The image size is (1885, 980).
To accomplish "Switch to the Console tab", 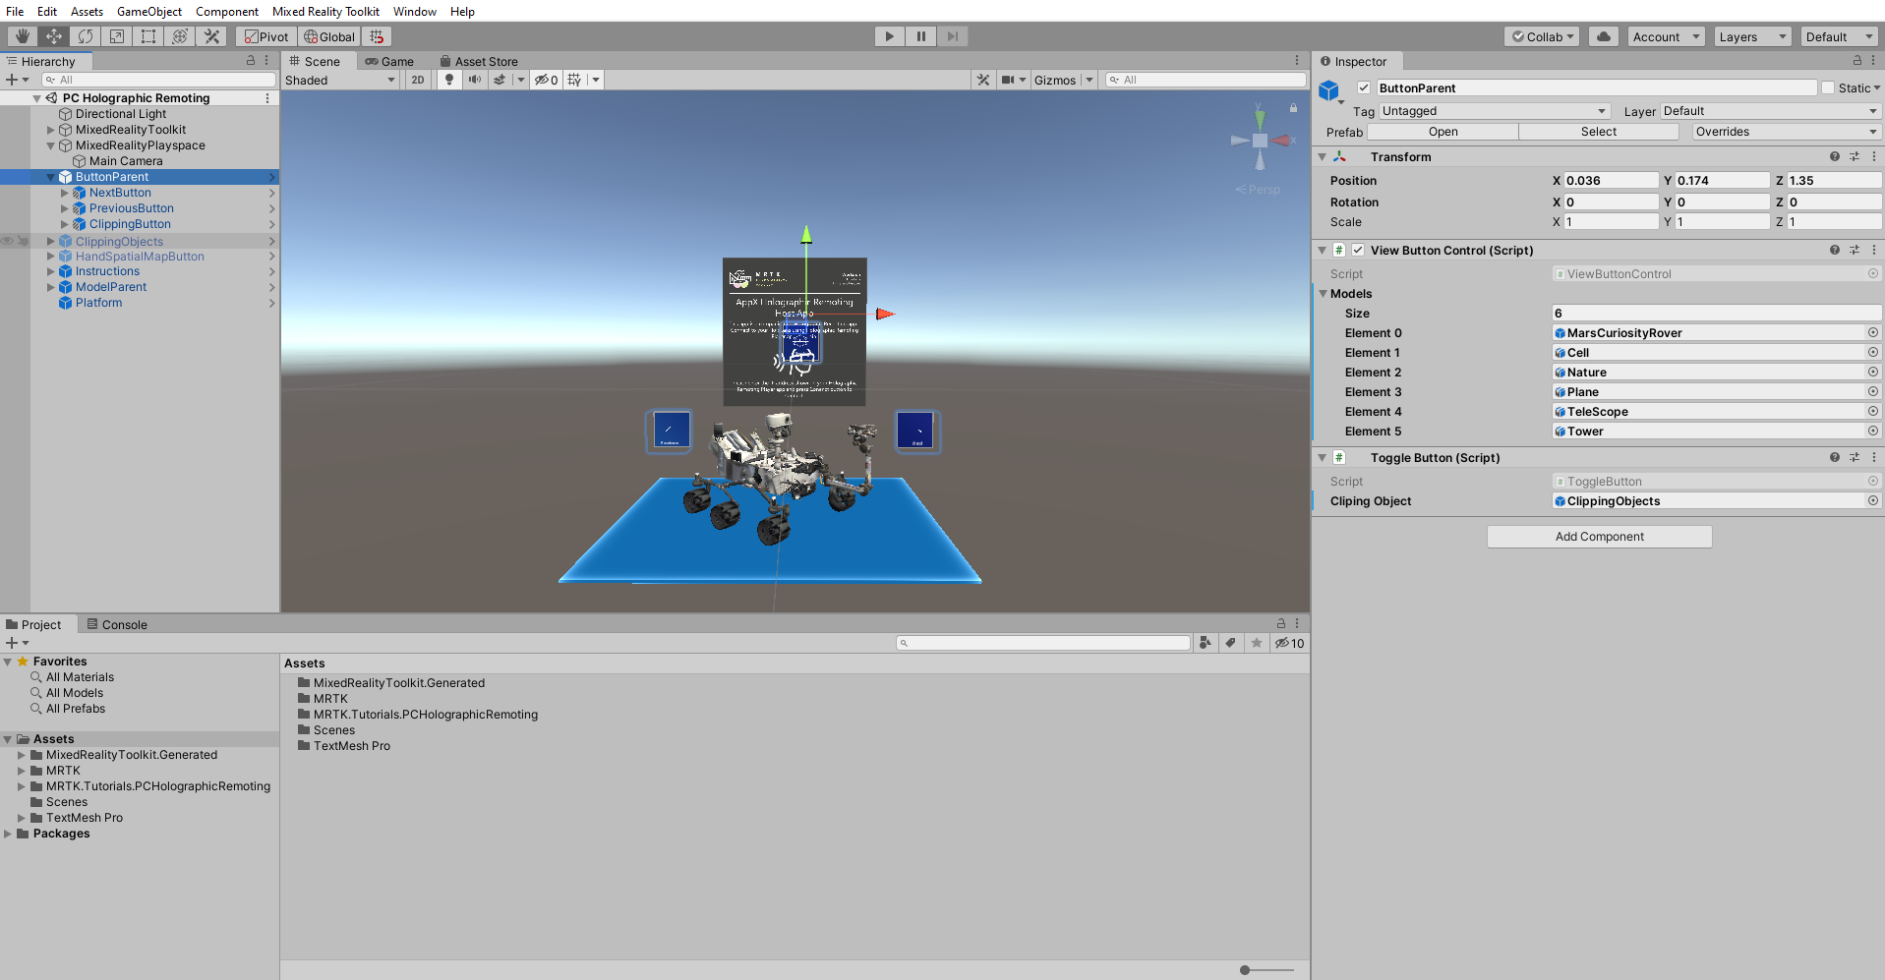I will [117, 624].
